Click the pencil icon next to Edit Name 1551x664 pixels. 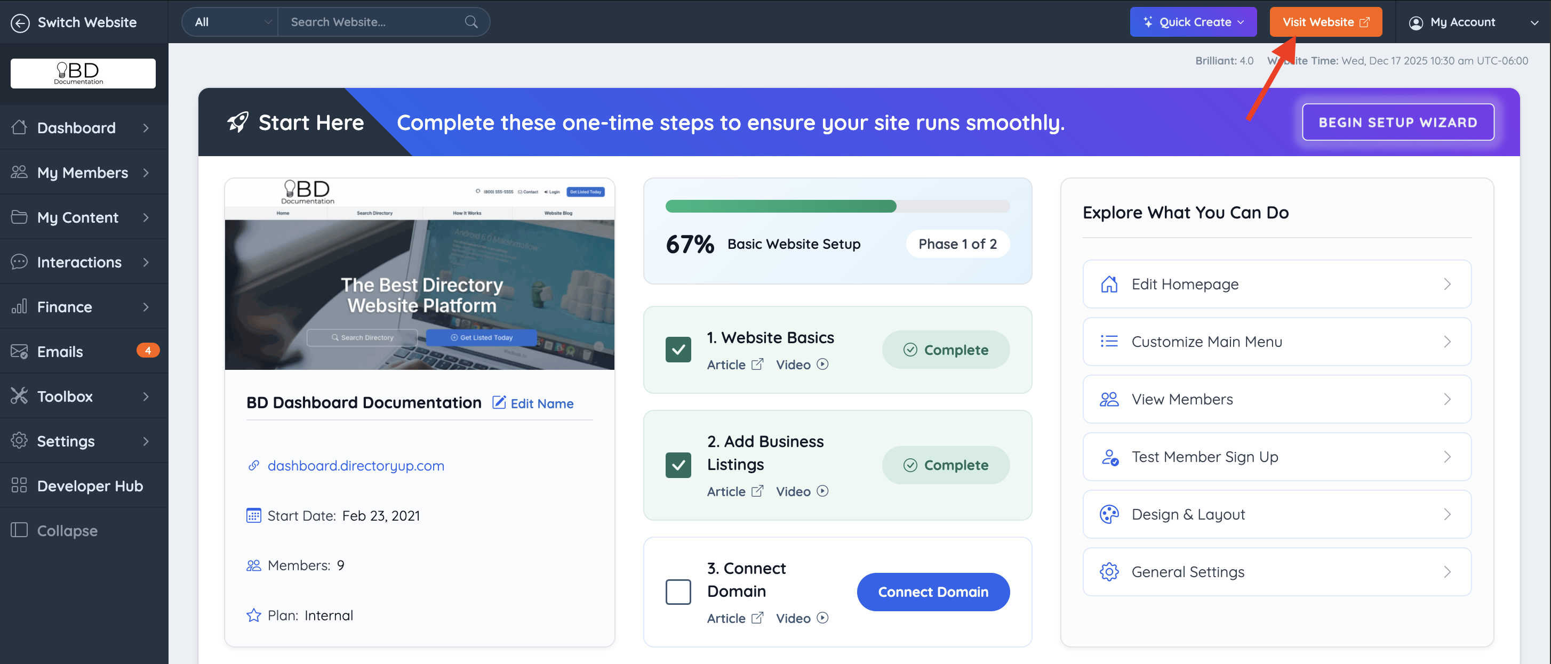pyautogui.click(x=499, y=402)
